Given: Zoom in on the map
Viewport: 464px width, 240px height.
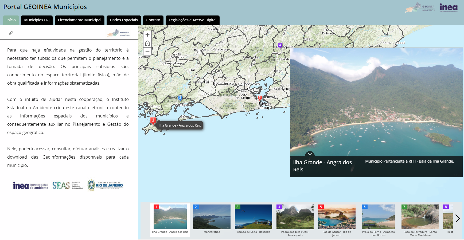Looking at the screenshot, I should [x=147, y=35].
